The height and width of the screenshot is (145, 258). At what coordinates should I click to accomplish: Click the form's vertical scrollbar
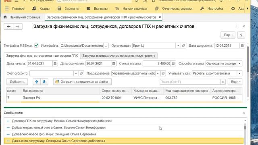[248, 59]
